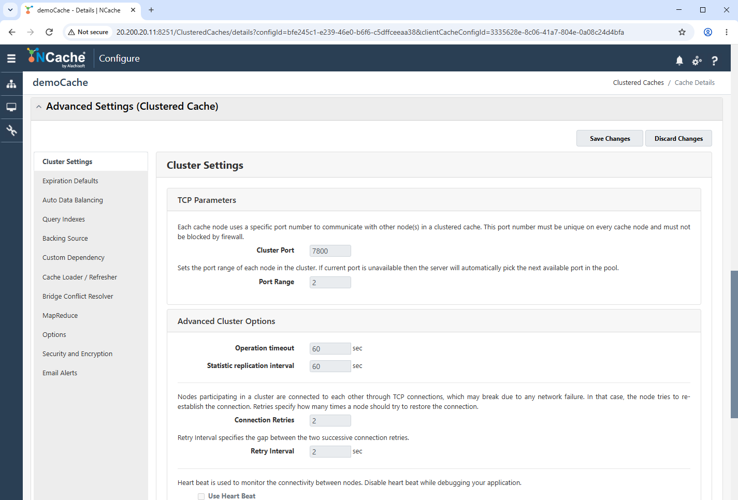This screenshot has width=738, height=500.
Task: Click the browser address bar URL
Action: (370, 32)
